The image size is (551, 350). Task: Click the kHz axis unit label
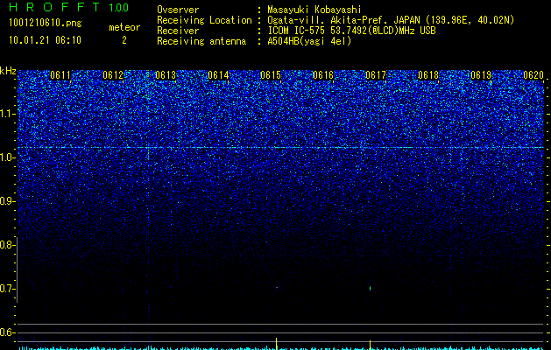[8, 71]
